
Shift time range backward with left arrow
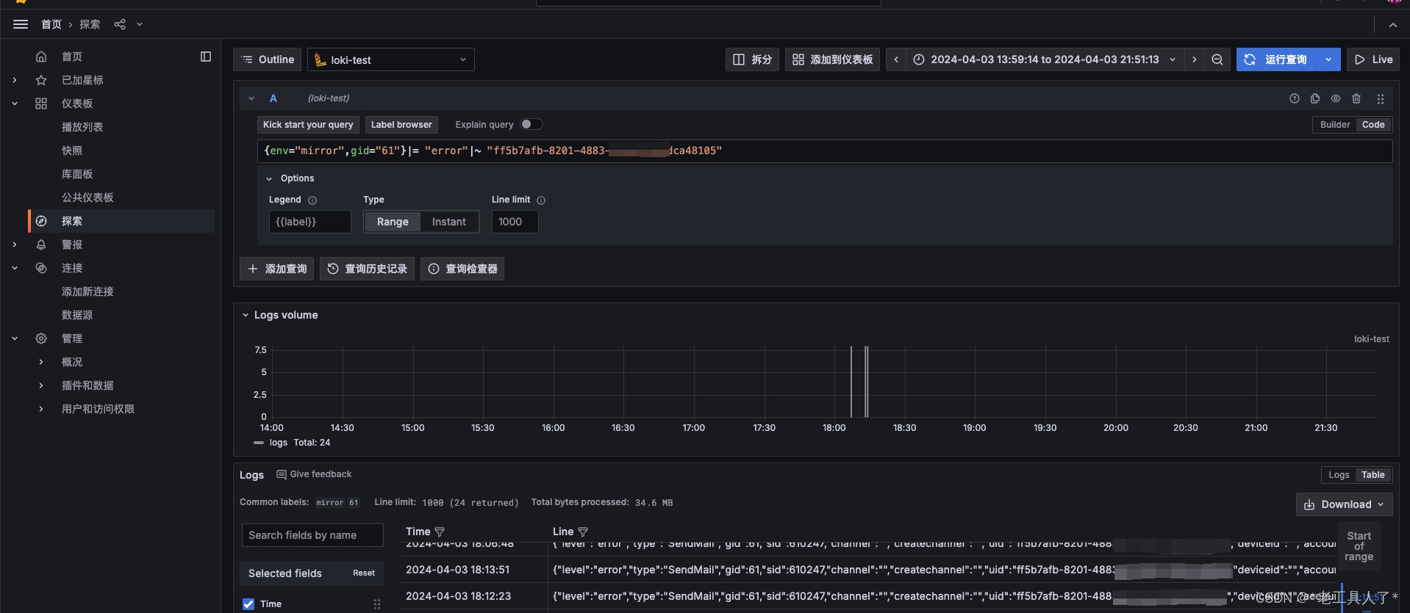[x=896, y=59]
